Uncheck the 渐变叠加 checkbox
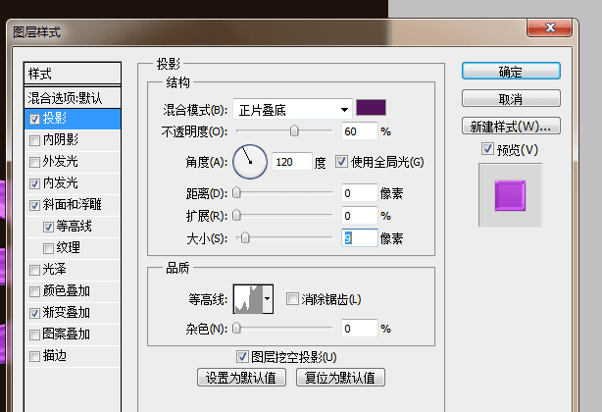Viewport: 602px width, 412px height. point(34,313)
